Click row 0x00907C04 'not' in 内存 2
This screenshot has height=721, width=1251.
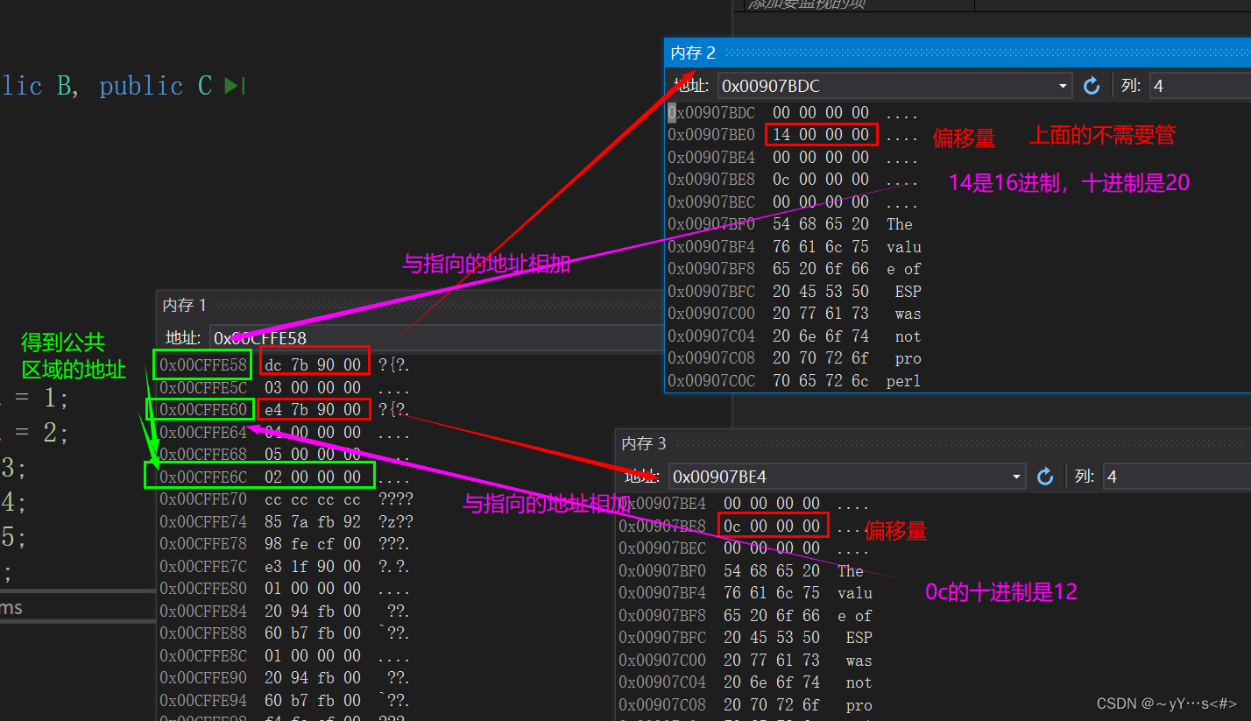(794, 336)
